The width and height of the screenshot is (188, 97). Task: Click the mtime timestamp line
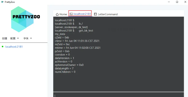[78, 48]
